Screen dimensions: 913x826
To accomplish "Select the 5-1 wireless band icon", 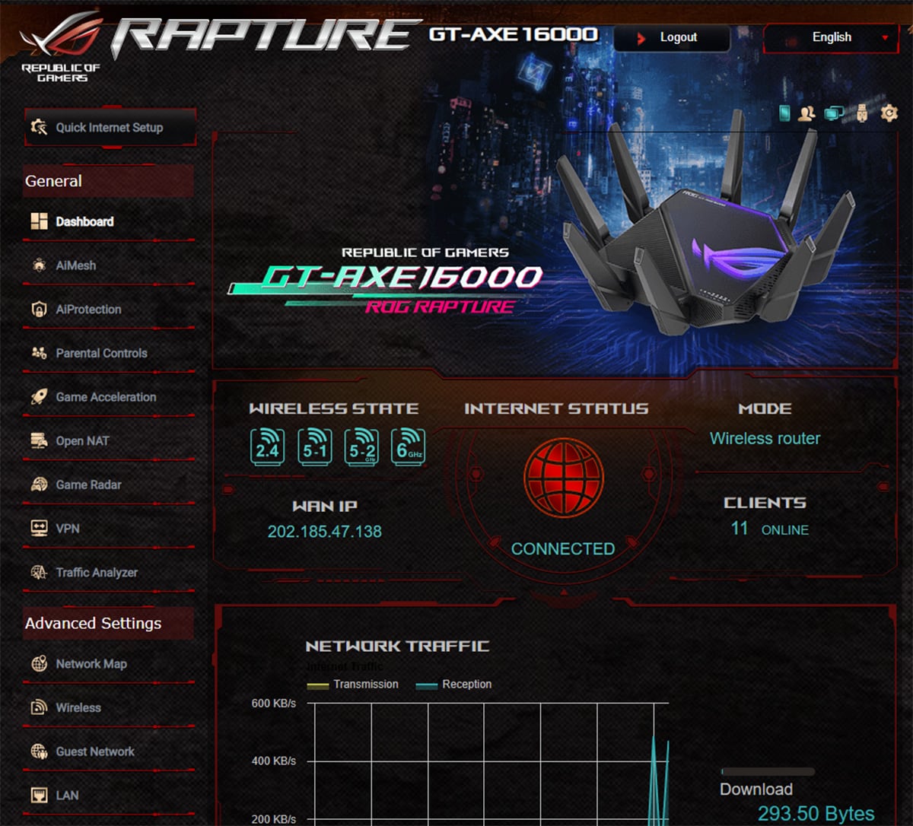I will click(x=314, y=446).
